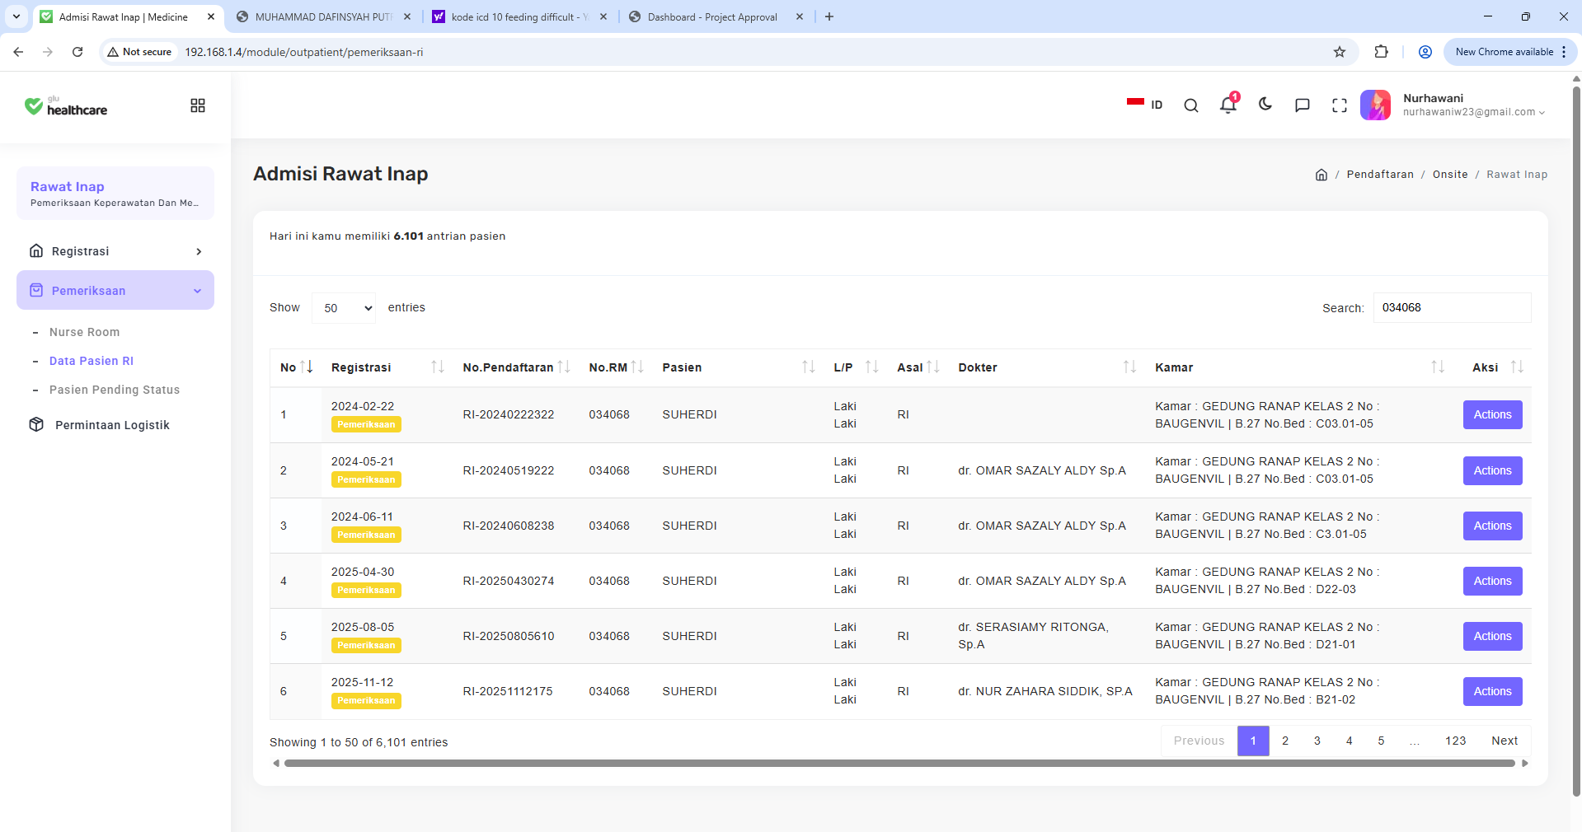Viewport: 1582px width, 832px height.
Task: Click Actions for registration RI-20251112175
Action: [x=1492, y=691]
